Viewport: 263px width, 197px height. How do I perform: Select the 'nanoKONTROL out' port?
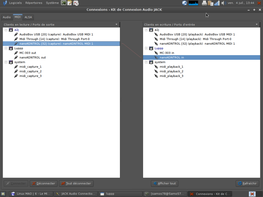[x=33, y=57]
